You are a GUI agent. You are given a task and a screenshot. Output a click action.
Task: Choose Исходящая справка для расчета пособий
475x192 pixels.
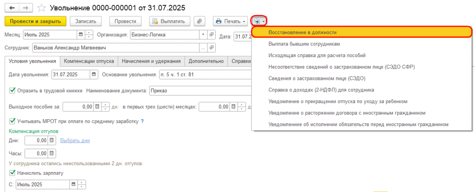pyautogui.click(x=362, y=55)
